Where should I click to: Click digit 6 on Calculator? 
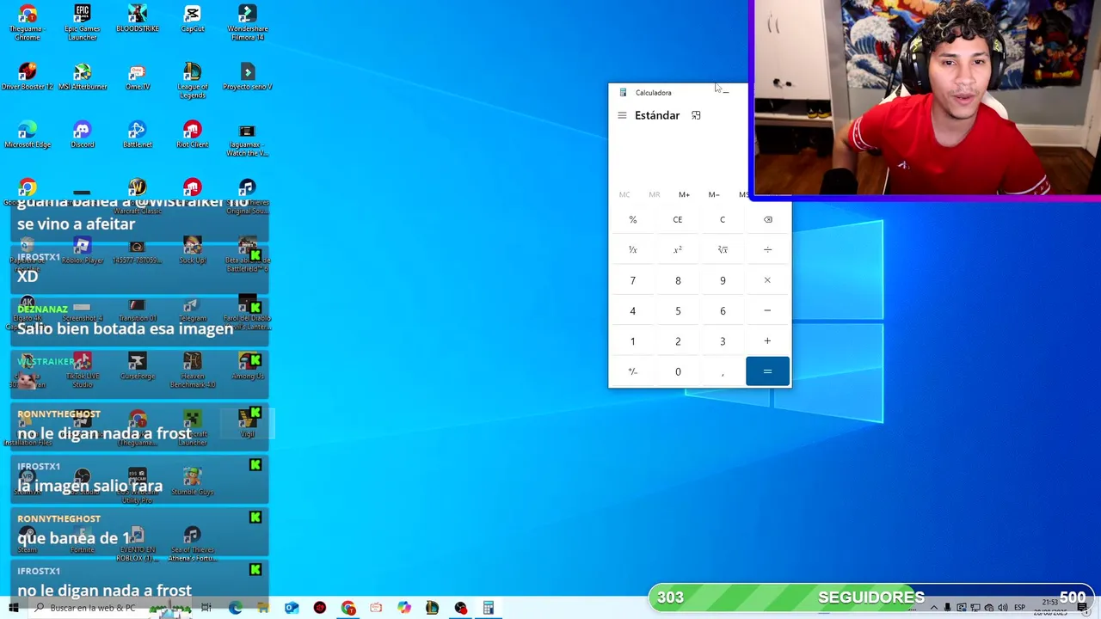[x=723, y=310]
